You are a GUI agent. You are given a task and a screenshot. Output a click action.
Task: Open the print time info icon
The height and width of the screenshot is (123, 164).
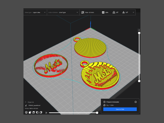click(136, 102)
